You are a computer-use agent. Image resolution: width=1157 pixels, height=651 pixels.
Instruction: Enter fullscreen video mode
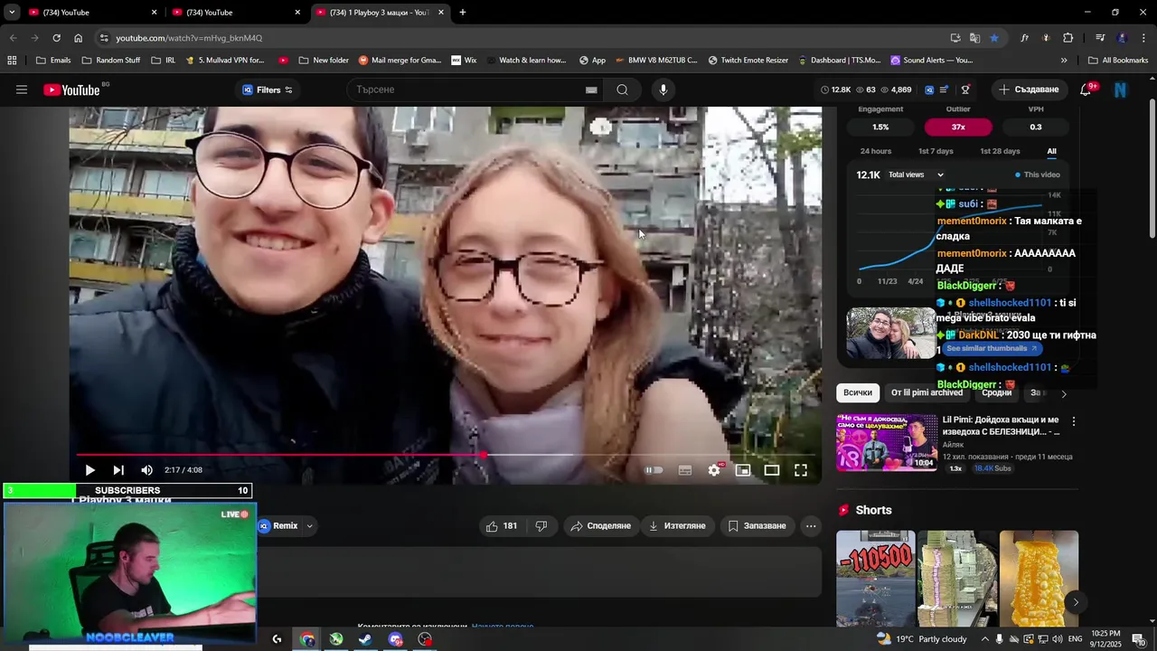coord(801,470)
